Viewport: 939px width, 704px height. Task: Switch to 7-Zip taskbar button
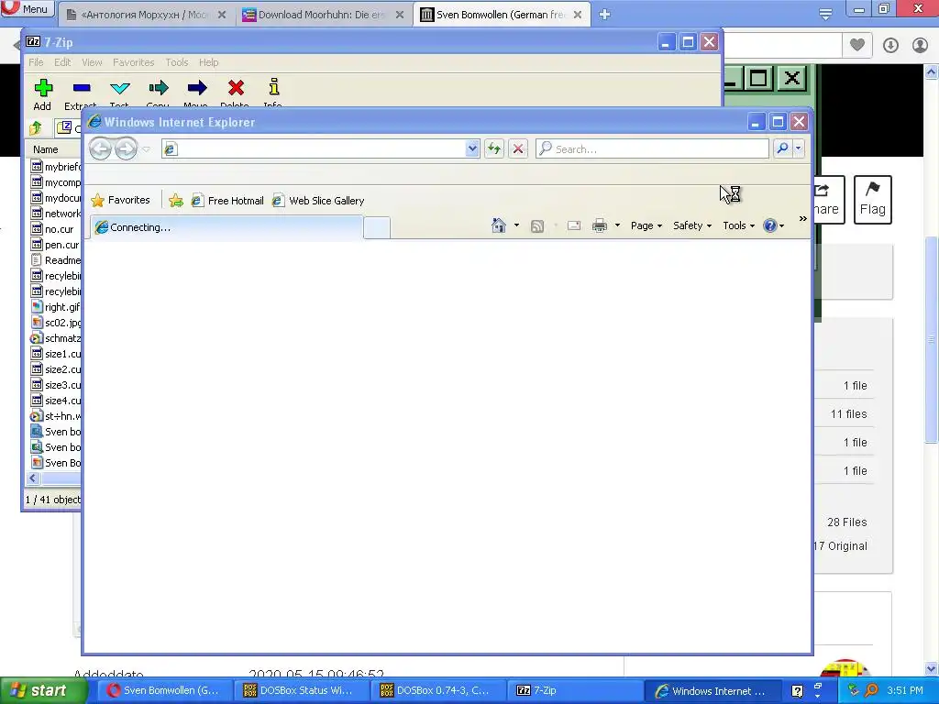576,690
